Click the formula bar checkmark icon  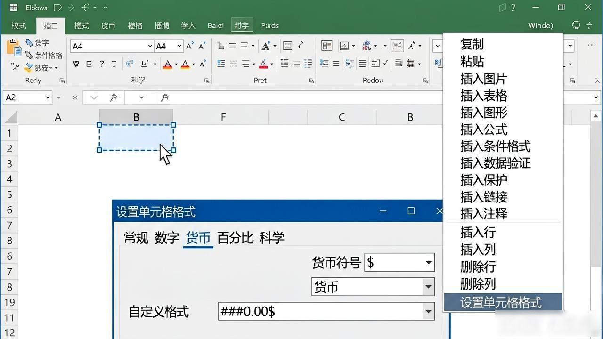coord(94,97)
